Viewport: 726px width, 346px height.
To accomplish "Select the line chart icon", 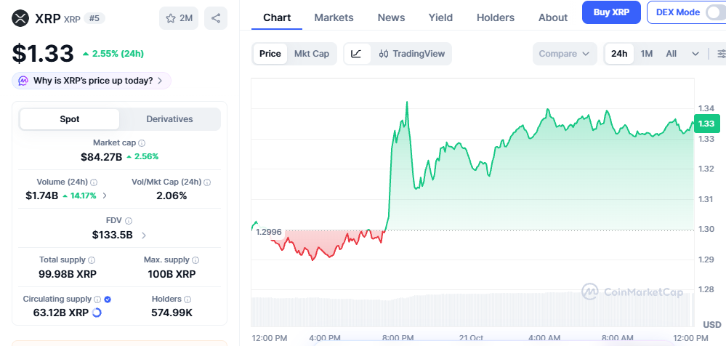I will click(356, 54).
